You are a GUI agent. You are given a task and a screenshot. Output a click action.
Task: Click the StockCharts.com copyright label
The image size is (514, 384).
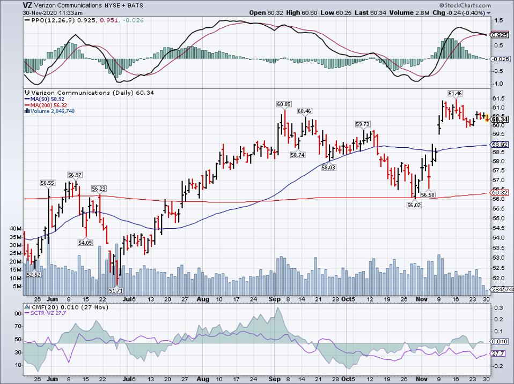pyautogui.click(x=465, y=5)
